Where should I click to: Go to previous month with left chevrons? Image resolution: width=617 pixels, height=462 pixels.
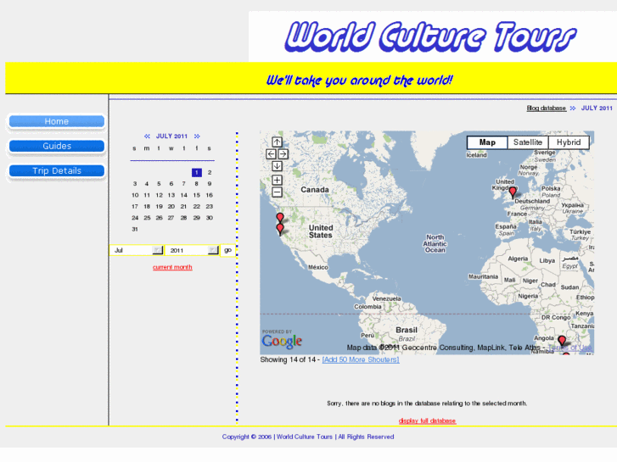(147, 136)
